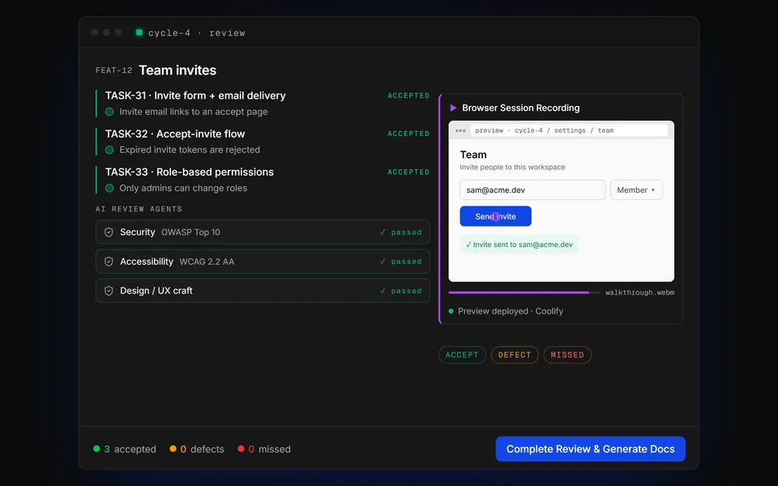The height and width of the screenshot is (486, 778).
Task: Click the checkmark on the Accessibility passed status
Action: coord(383,262)
